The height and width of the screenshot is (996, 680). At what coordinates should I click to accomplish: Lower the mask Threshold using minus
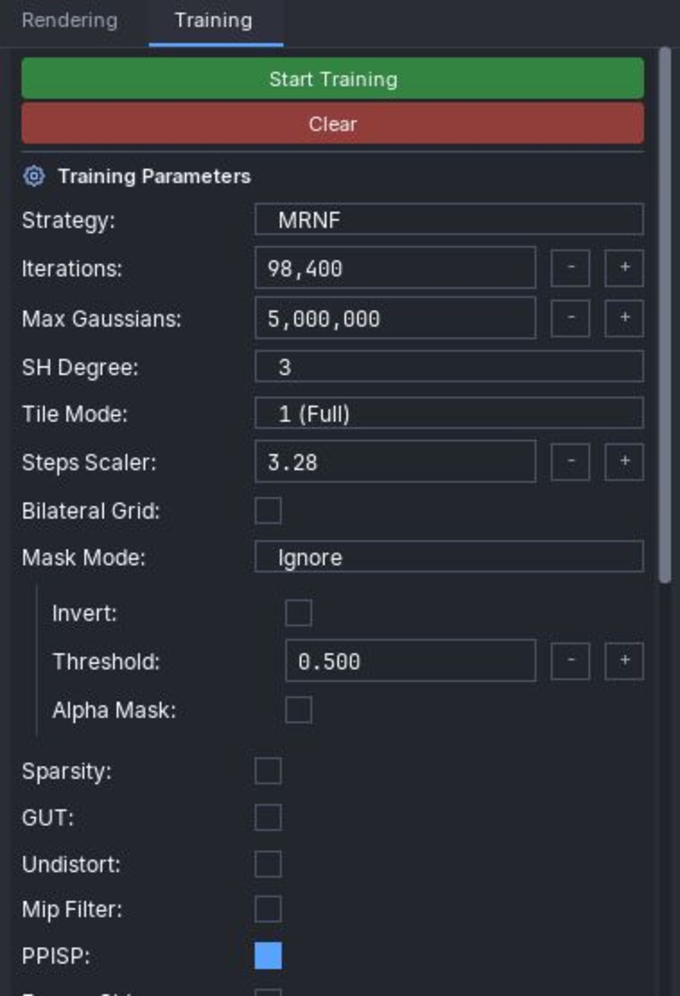click(x=570, y=661)
